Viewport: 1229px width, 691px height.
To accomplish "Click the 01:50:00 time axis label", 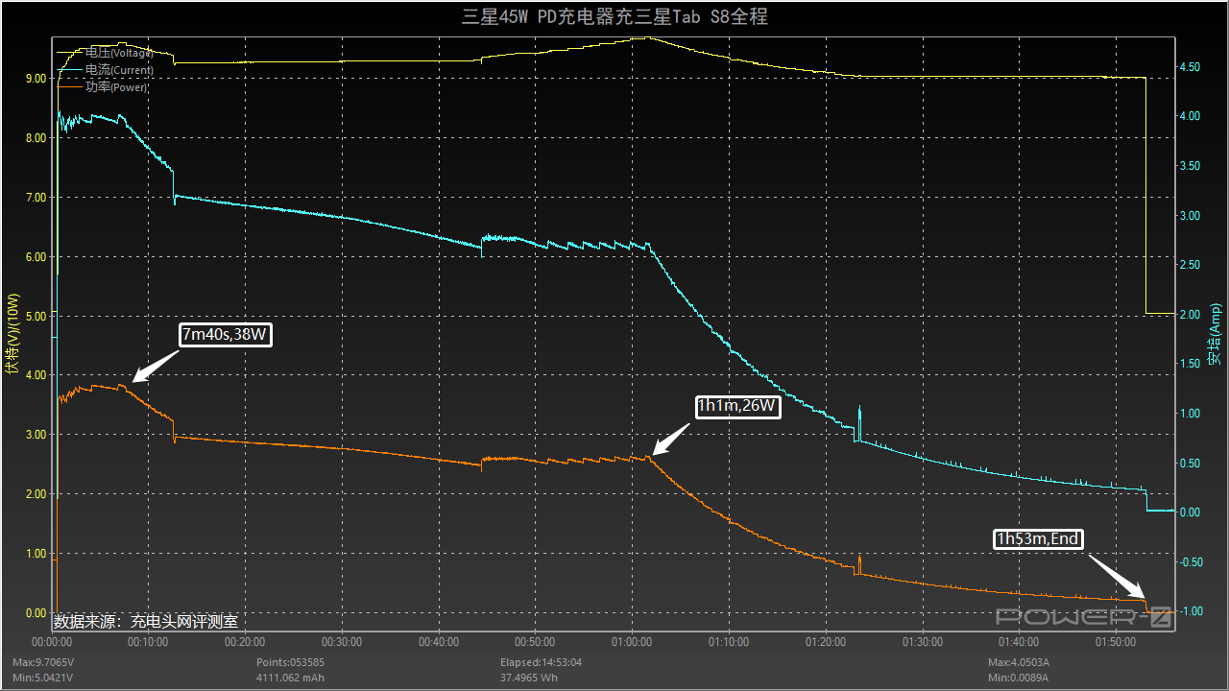I will [1115, 642].
